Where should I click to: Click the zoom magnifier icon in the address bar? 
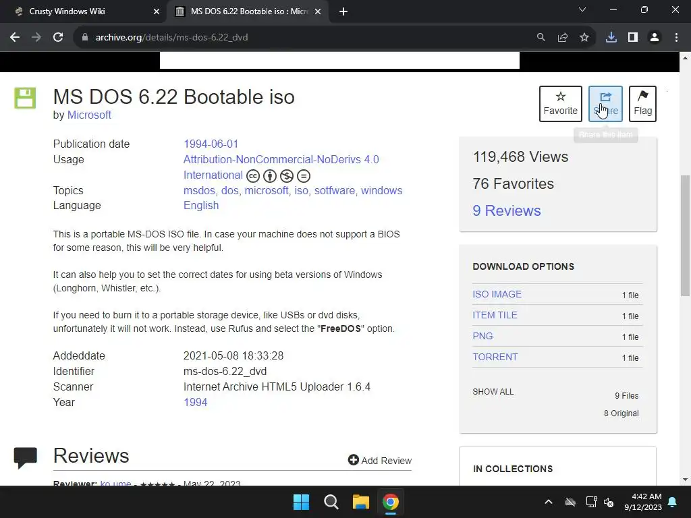pos(541,38)
